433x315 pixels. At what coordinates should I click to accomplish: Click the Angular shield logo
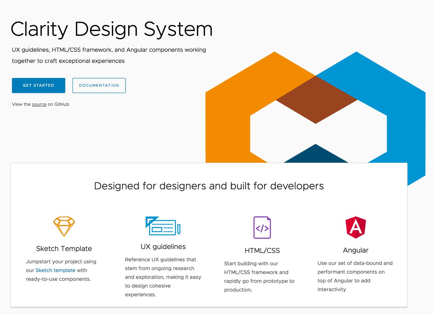pyautogui.click(x=356, y=227)
